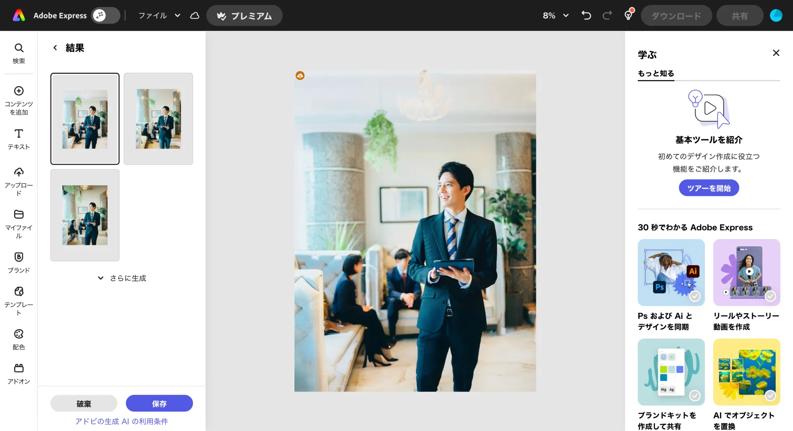Open the 配色 color theme panel

[x=19, y=339]
